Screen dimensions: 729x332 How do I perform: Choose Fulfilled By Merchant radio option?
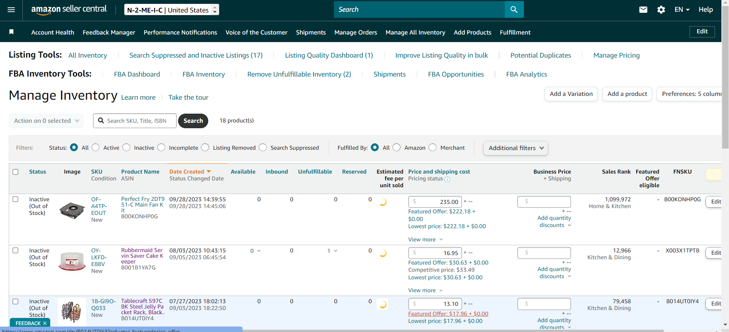pos(433,147)
